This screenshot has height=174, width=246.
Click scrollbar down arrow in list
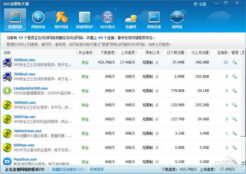point(243,162)
